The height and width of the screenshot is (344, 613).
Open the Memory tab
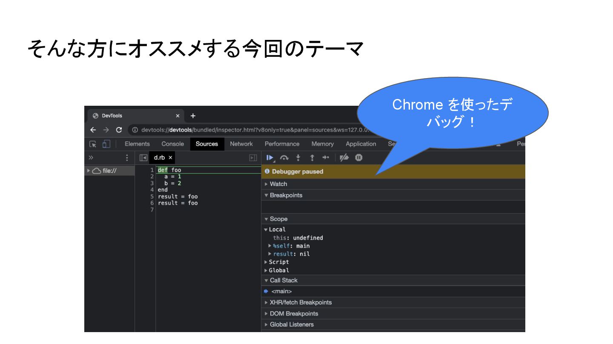click(322, 144)
